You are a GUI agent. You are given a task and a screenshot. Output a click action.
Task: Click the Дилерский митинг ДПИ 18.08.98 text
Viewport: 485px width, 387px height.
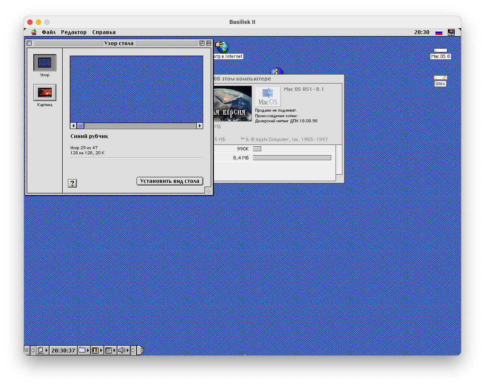click(x=286, y=121)
